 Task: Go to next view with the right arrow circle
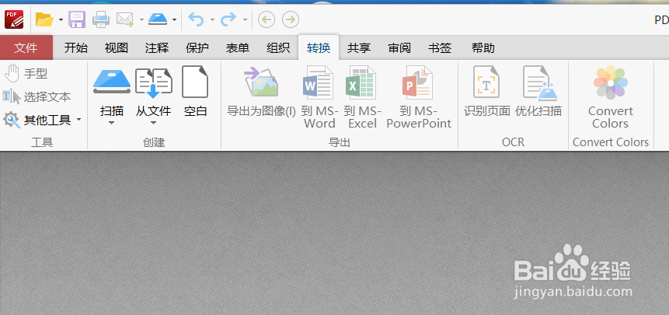(x=291, y=19)
